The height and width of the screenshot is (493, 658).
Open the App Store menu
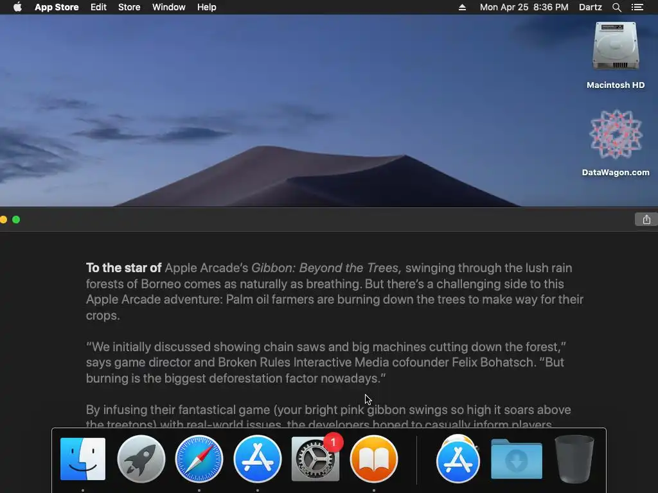(x=57, y=7)
